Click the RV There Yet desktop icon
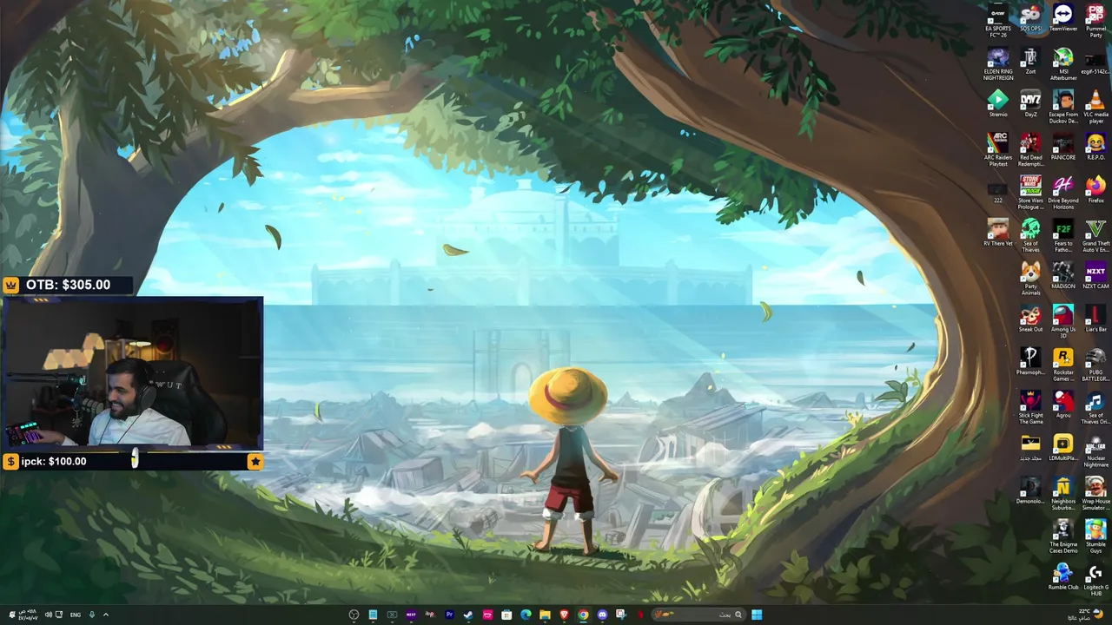The image size is (1112, 625). click(998, 234)
